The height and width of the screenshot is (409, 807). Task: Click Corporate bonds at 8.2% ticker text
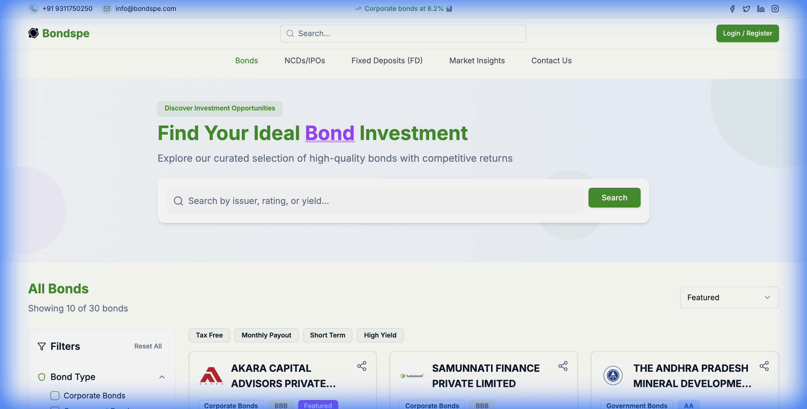[x=404, y=9]
